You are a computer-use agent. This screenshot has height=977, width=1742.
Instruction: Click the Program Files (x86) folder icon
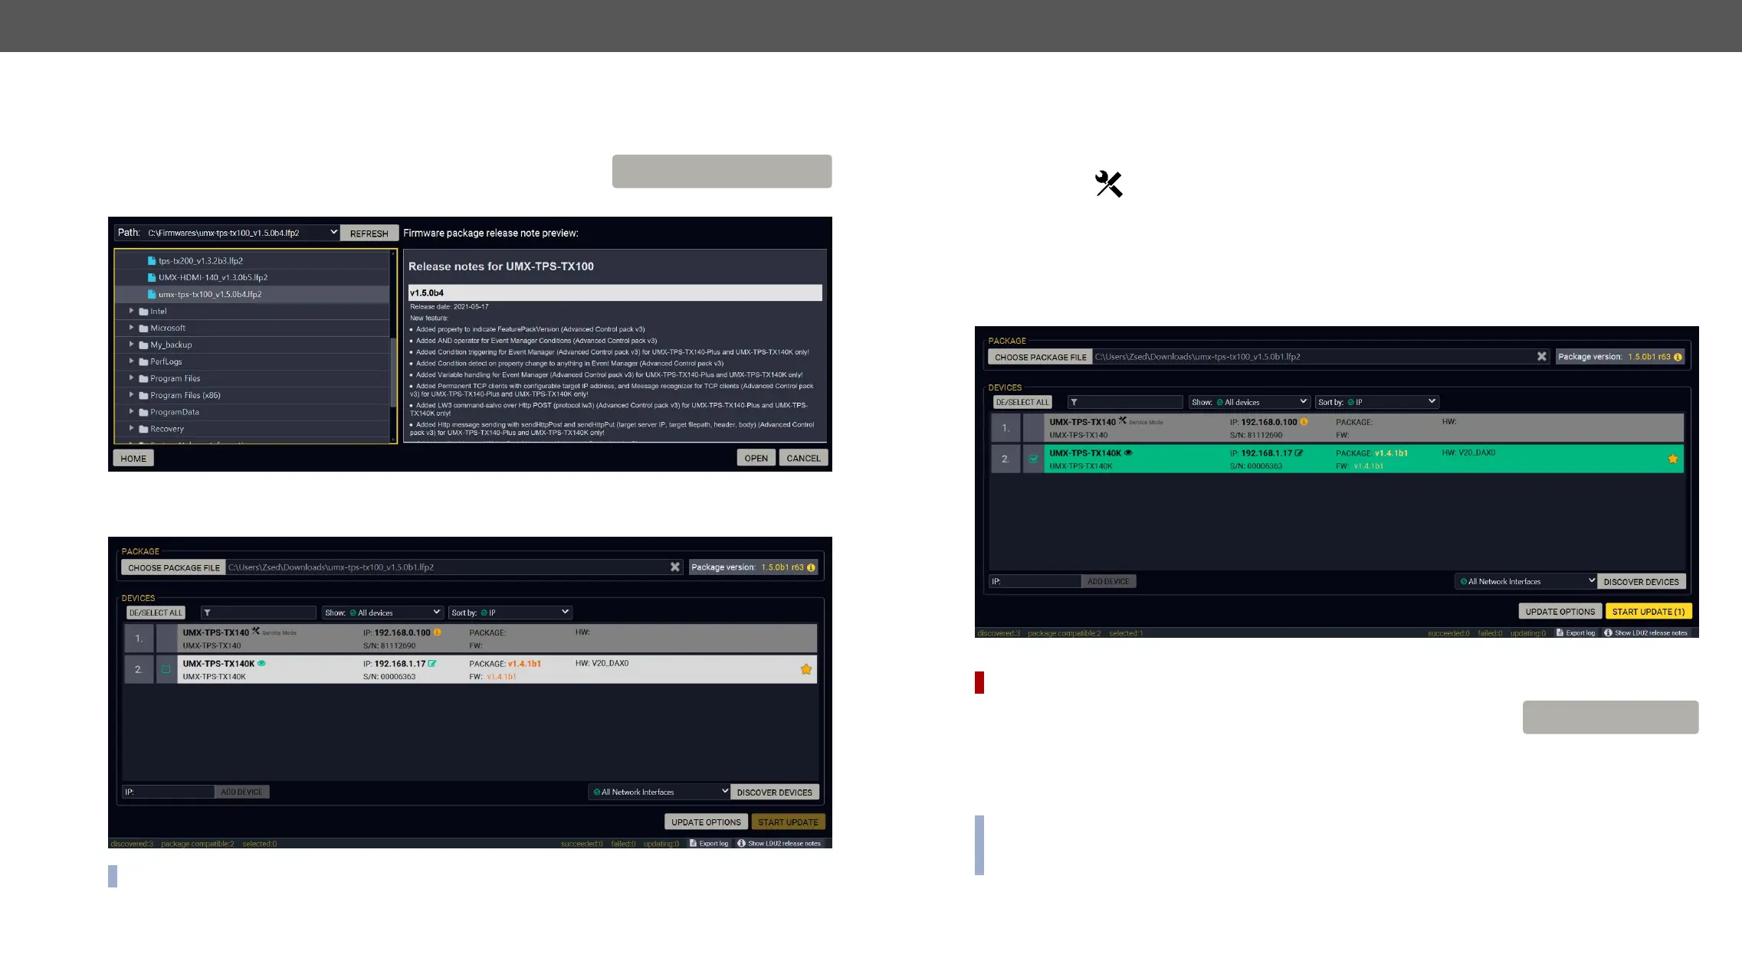pos(143,396)
